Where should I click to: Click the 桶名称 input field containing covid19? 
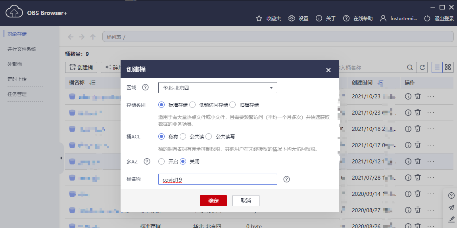tap(217, 179)
